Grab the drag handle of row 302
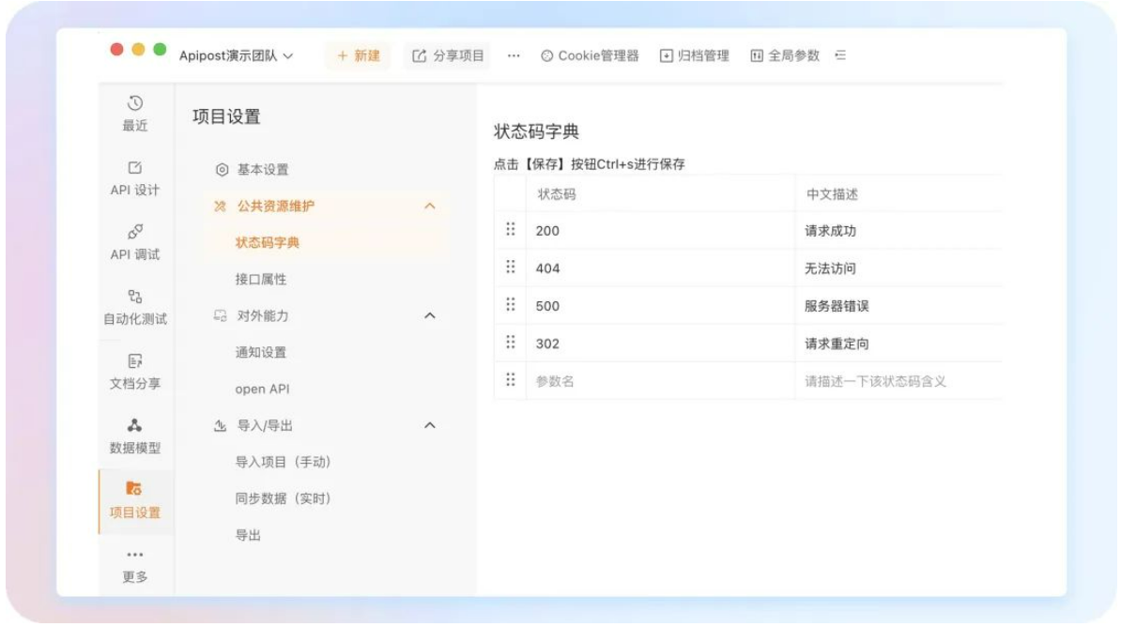Viewport: 1121px width, 627px height. point(511,343)
